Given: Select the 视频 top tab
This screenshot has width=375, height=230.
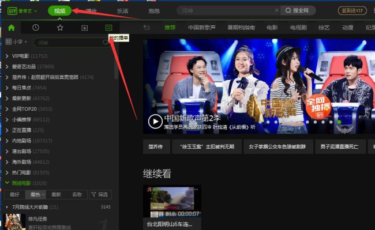Looking at the screenshot, I should (x=60, y=11).
